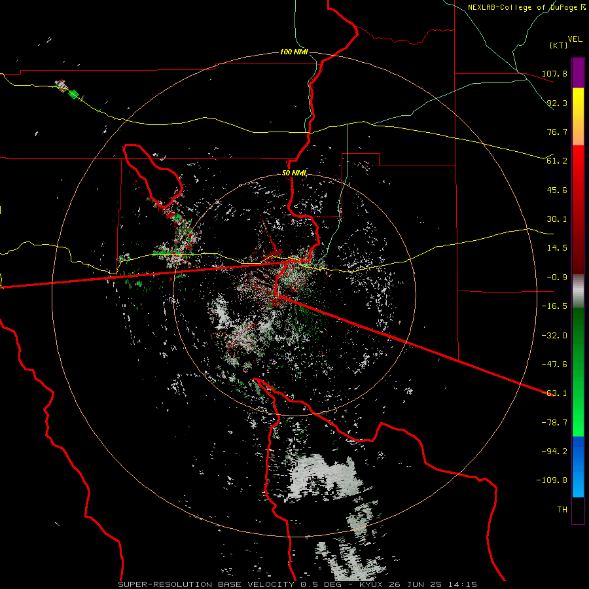Click the [KT] units label
The height and width of the screenshot is (589, 589).
click(x=558, y=46)
